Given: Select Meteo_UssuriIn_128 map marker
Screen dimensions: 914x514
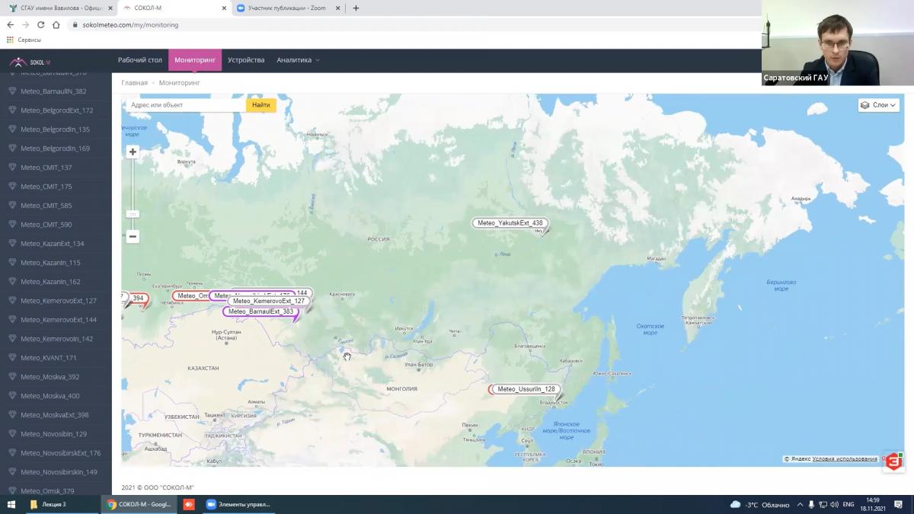Looking at the screenshot, I should coord(526,389).
